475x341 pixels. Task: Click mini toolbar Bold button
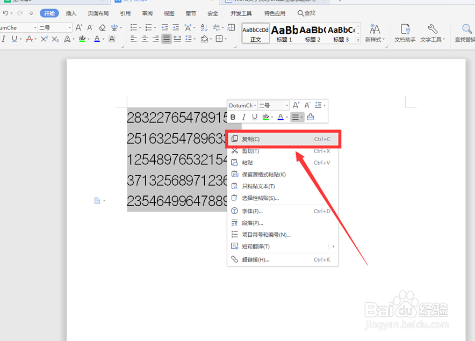(233, 117)
